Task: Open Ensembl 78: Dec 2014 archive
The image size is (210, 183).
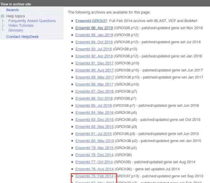Action: 94,155
